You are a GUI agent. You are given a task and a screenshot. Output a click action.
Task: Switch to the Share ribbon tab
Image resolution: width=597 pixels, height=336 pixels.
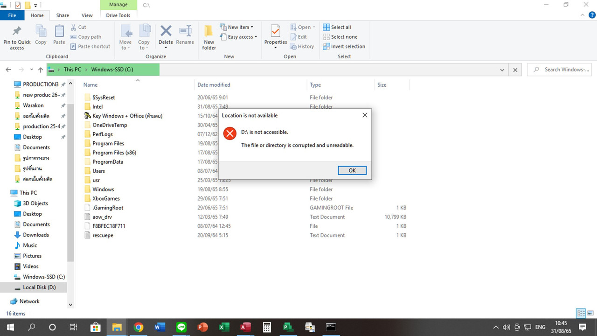click(x=62, y=15)
